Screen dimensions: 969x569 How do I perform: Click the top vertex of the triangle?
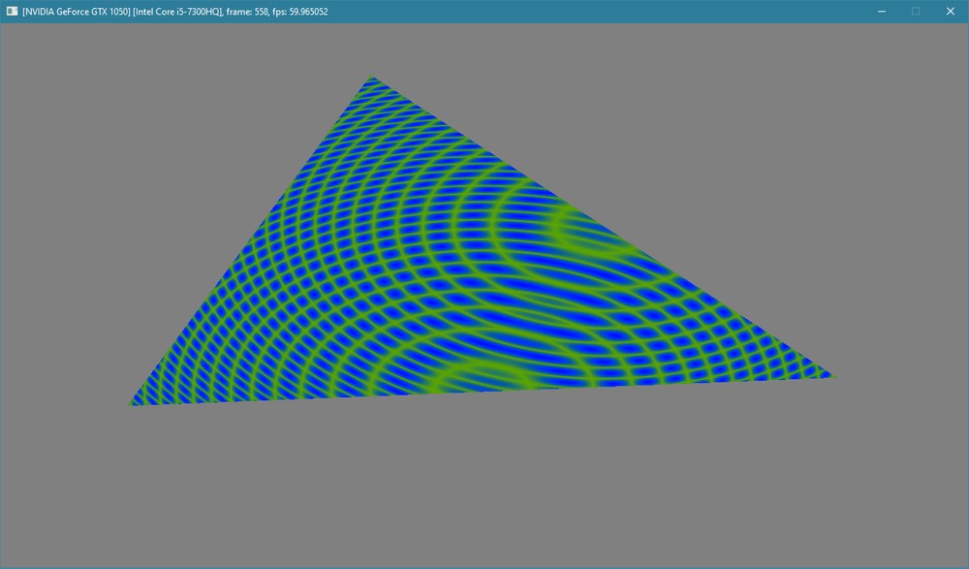[370, 79]
